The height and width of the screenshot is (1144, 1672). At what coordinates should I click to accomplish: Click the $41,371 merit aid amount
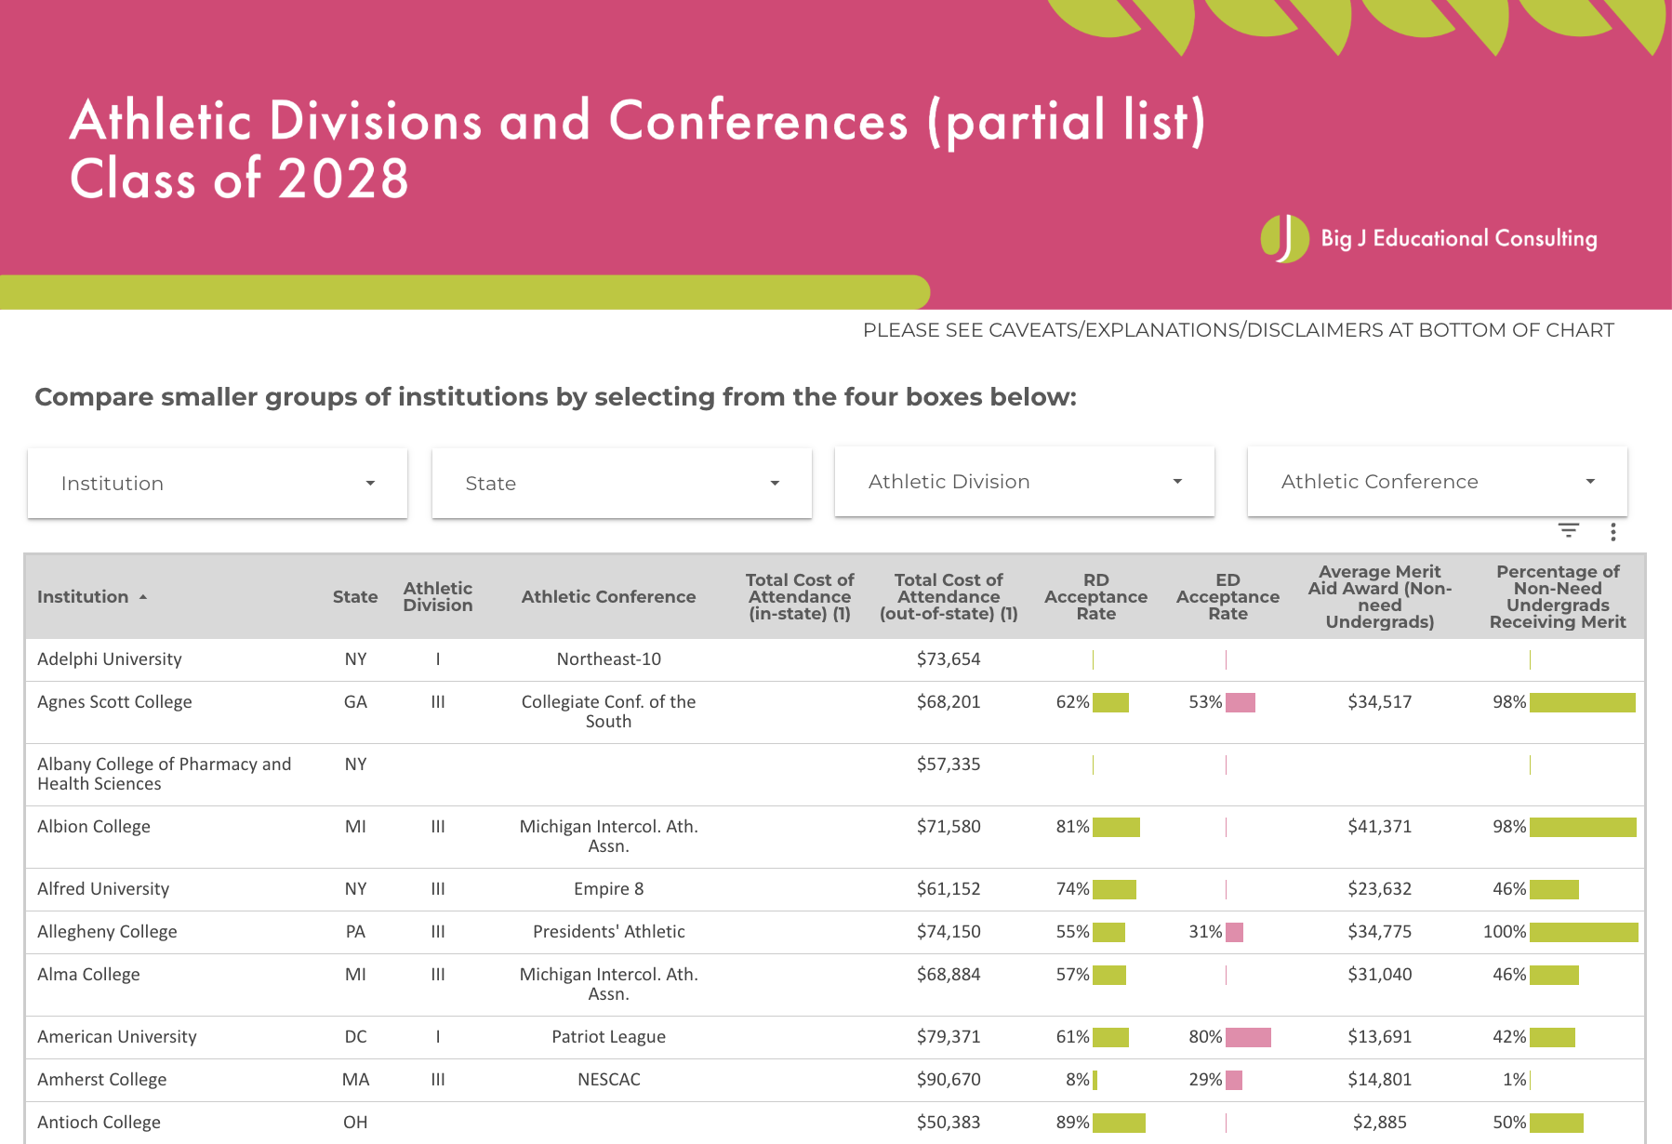[1380, 827]
